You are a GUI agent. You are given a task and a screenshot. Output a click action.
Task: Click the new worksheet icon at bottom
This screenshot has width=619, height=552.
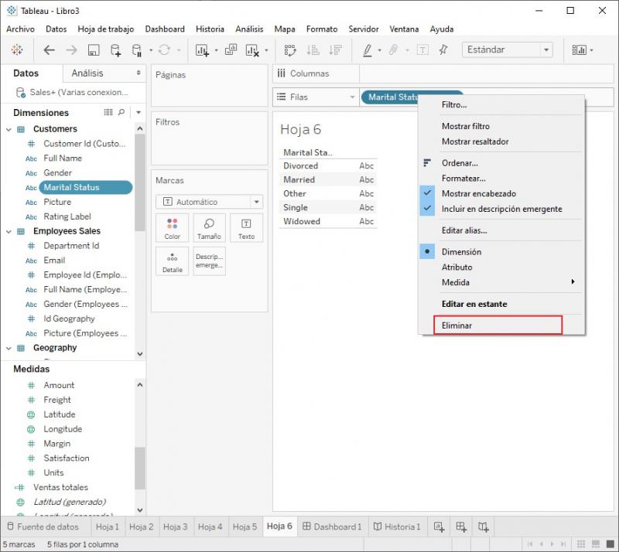pos(439,527)
